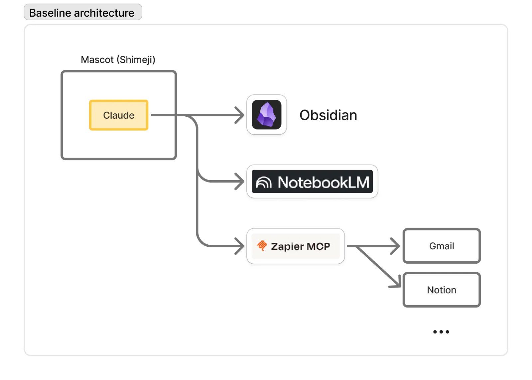
Task: Click the three dots ellipsis below Notion
Action: (441, 331)
